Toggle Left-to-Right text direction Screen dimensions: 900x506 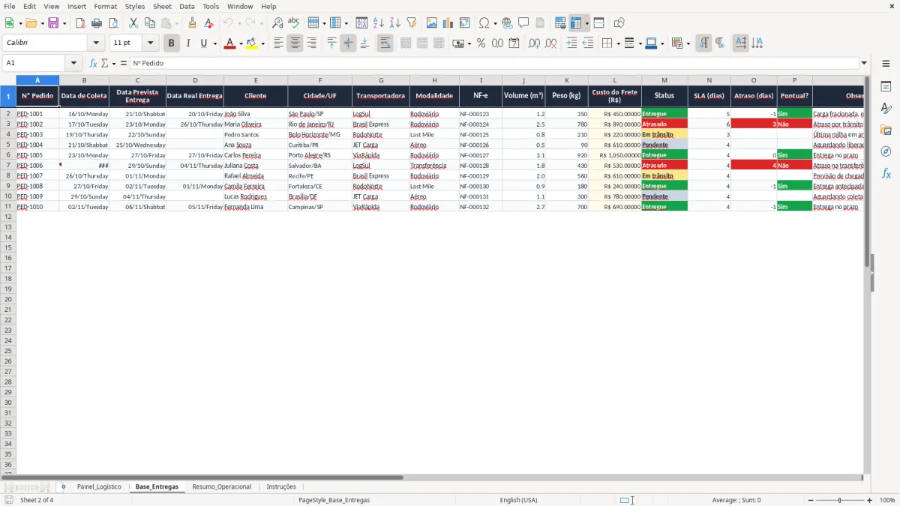click(703, 43)
